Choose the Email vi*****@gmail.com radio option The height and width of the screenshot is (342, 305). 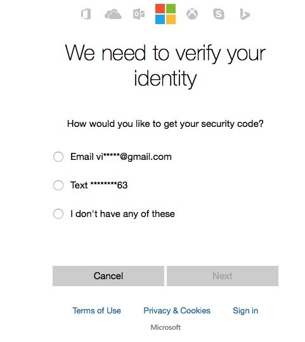click(58, 157)
